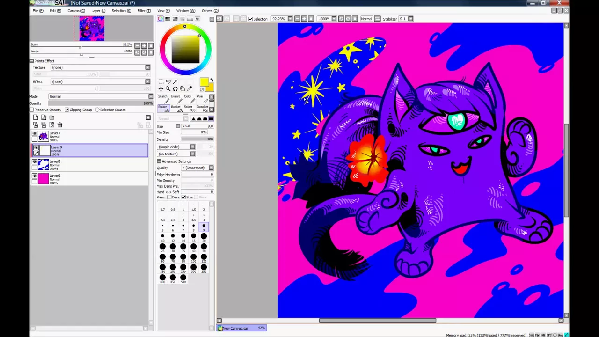Toggle Preserve Opacity checkbox

point(32,110)
